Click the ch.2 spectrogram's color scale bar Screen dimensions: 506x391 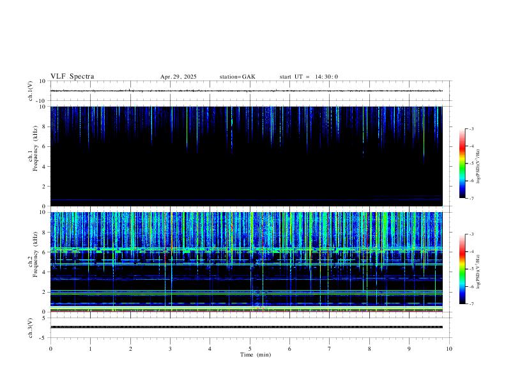(x=462, y=269)
